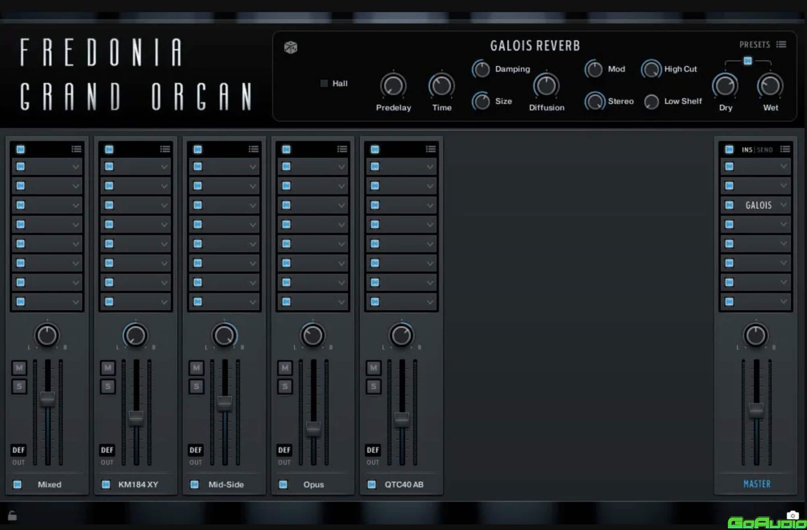The width and height of the screenshot is (807, 530).
Task: Click the Dry knob
Action: pyautogui.click(x=725, y=86)
